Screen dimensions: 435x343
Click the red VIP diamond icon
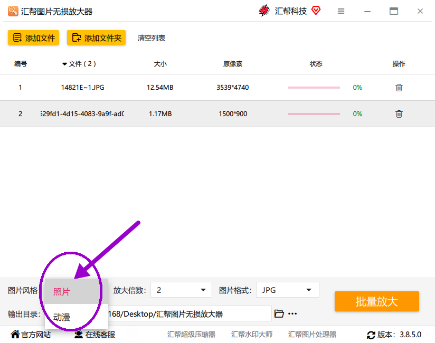[316, 11]
